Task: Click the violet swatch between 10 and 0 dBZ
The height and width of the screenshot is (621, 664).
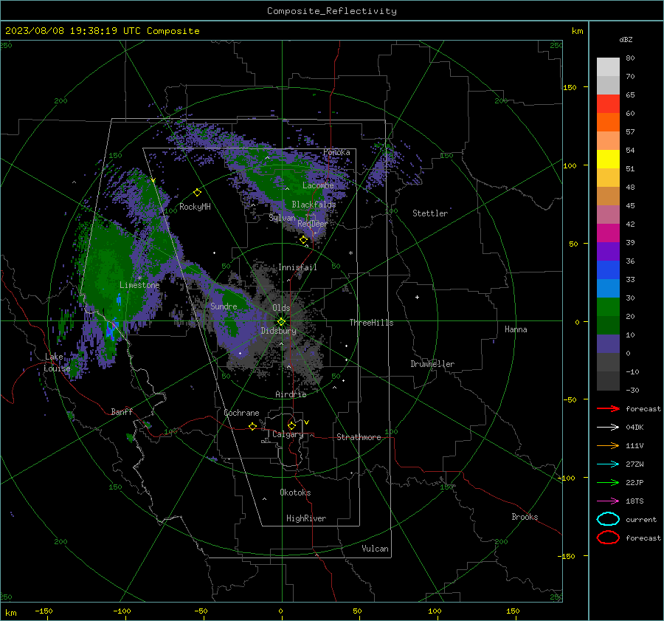Action: tap(608, 344)
